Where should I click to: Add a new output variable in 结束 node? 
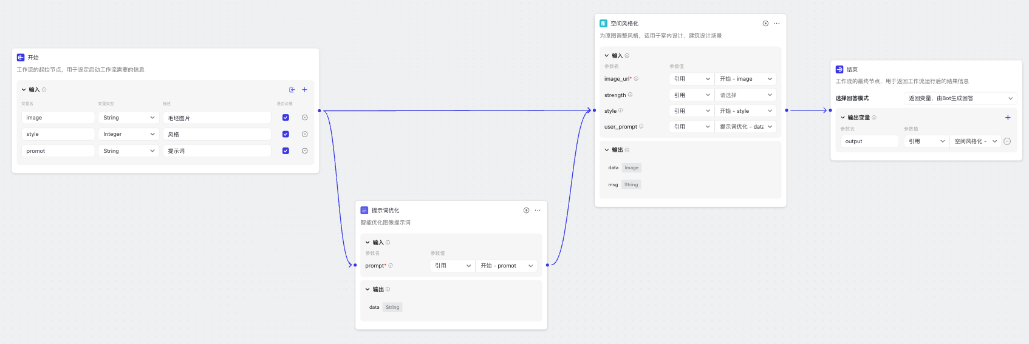point(1008,118)
